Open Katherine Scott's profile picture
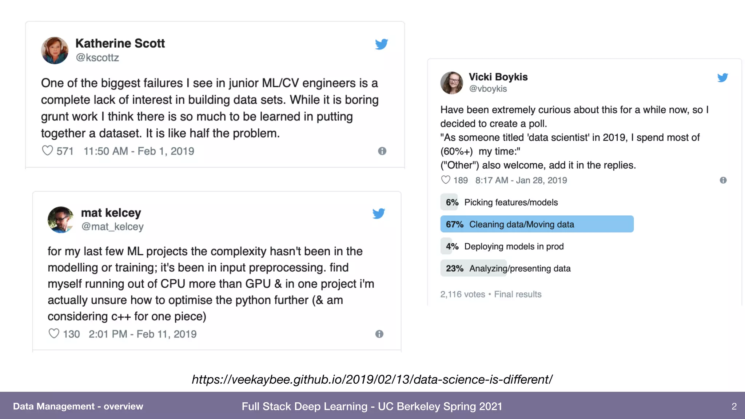The image size is (745, 419). [55, 50]
